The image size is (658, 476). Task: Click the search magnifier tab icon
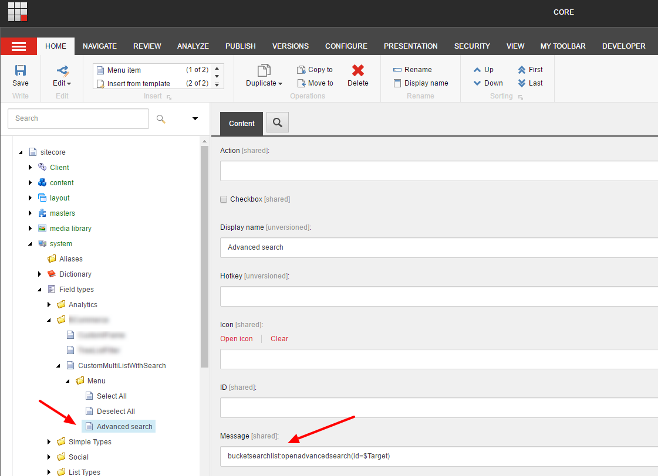click(x=278, y=123)
